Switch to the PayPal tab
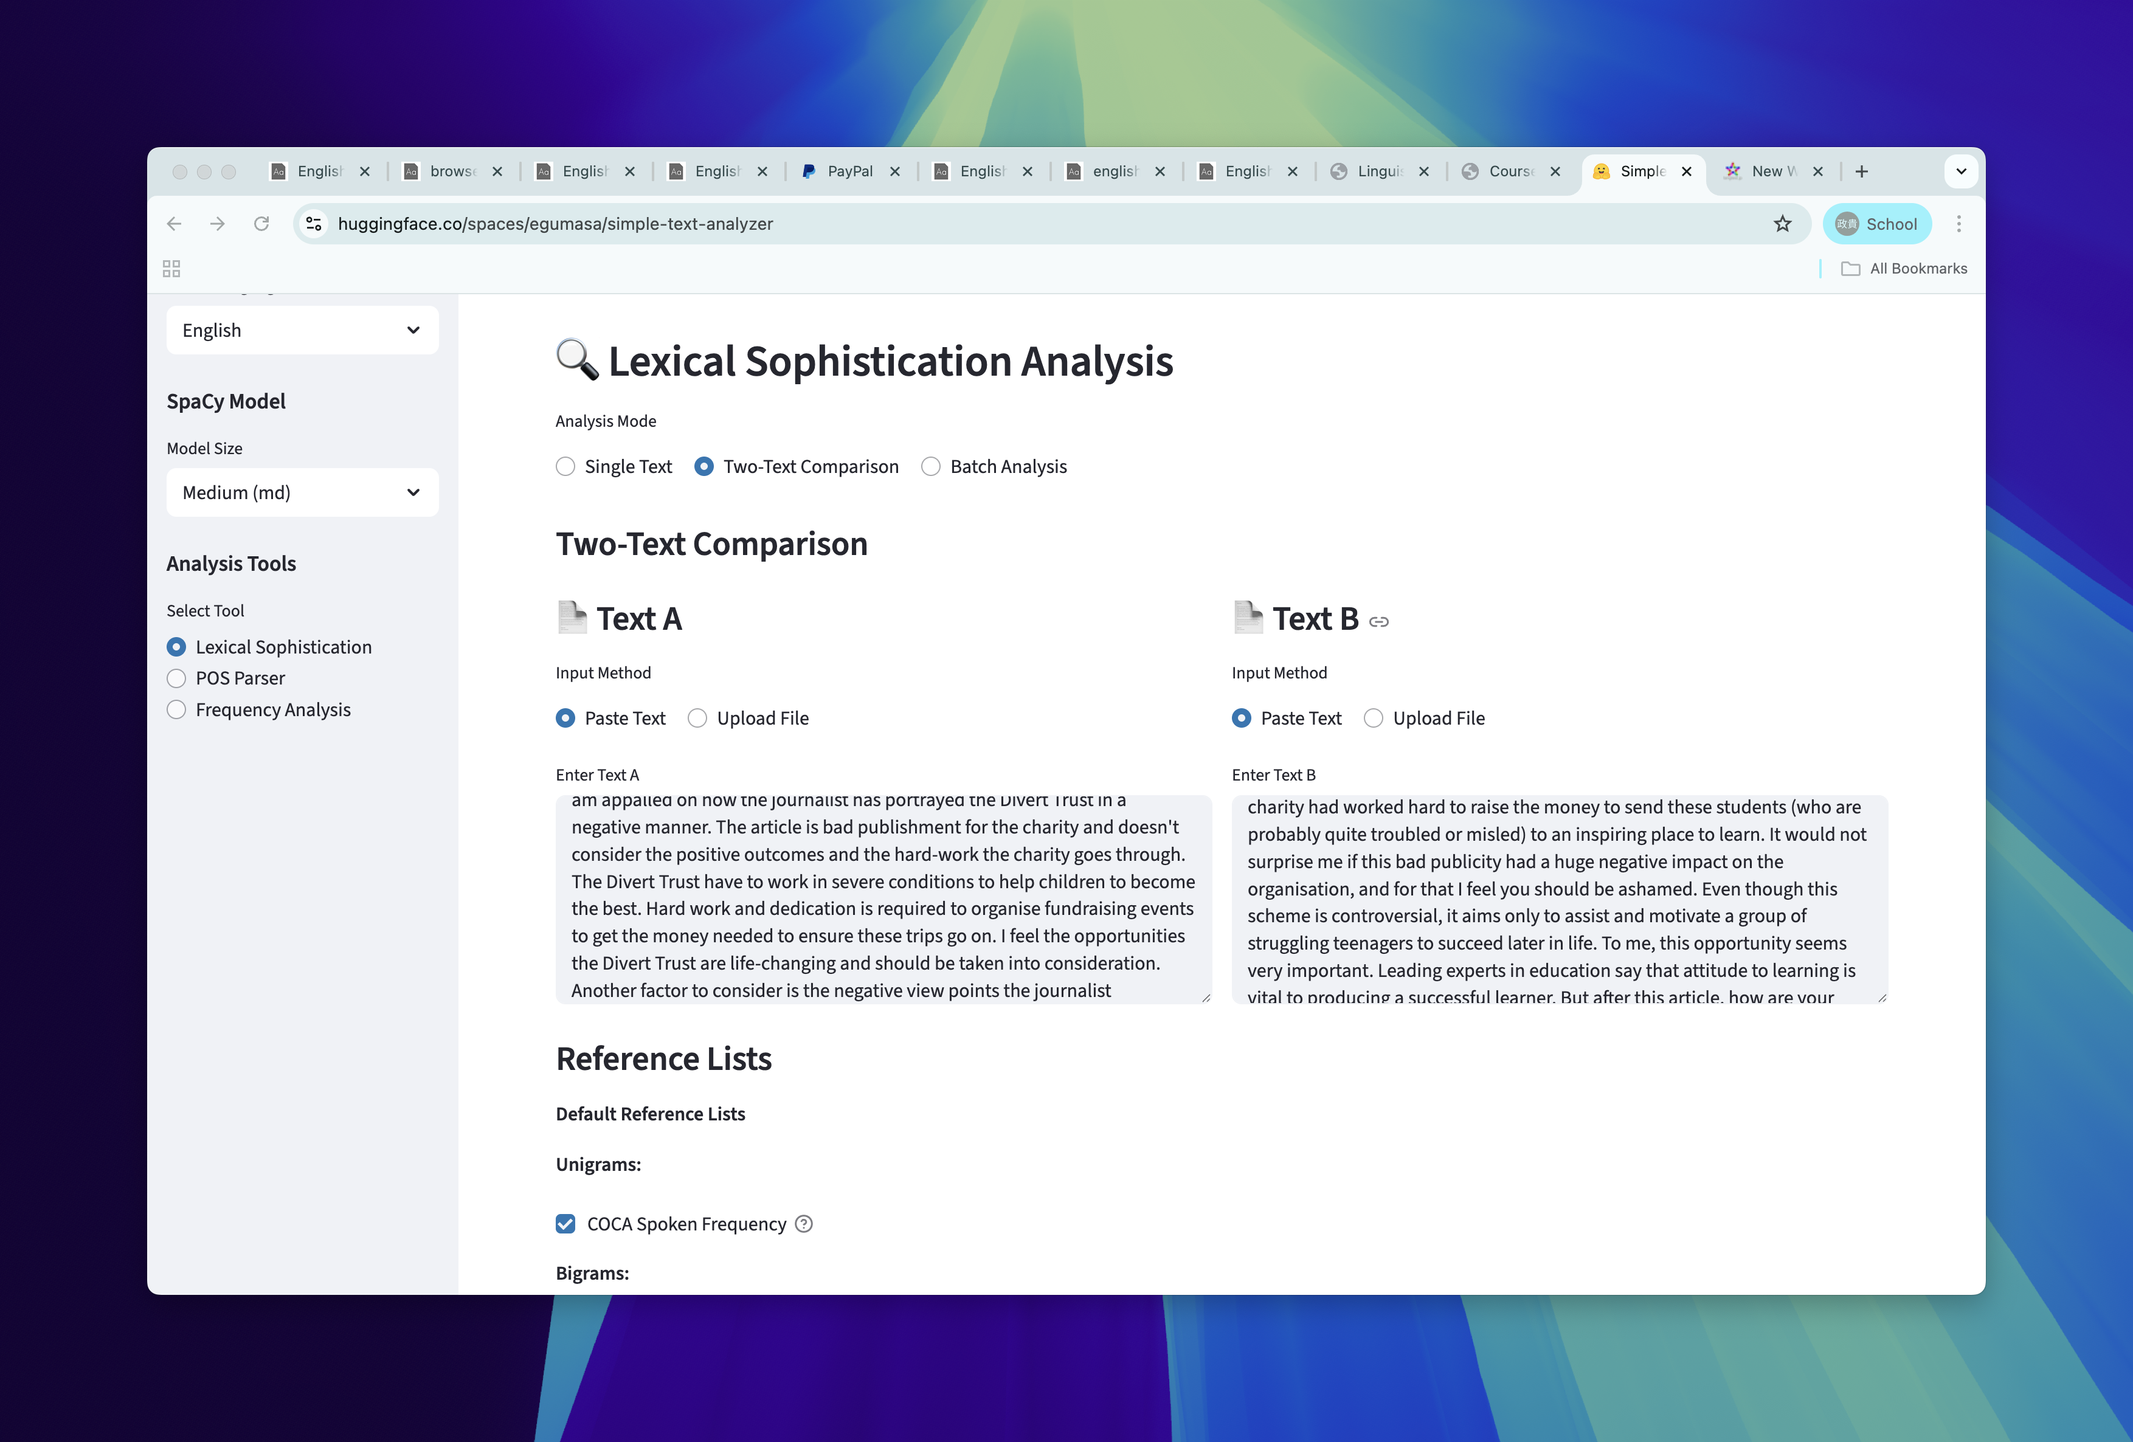 click(x=849, y=171)
